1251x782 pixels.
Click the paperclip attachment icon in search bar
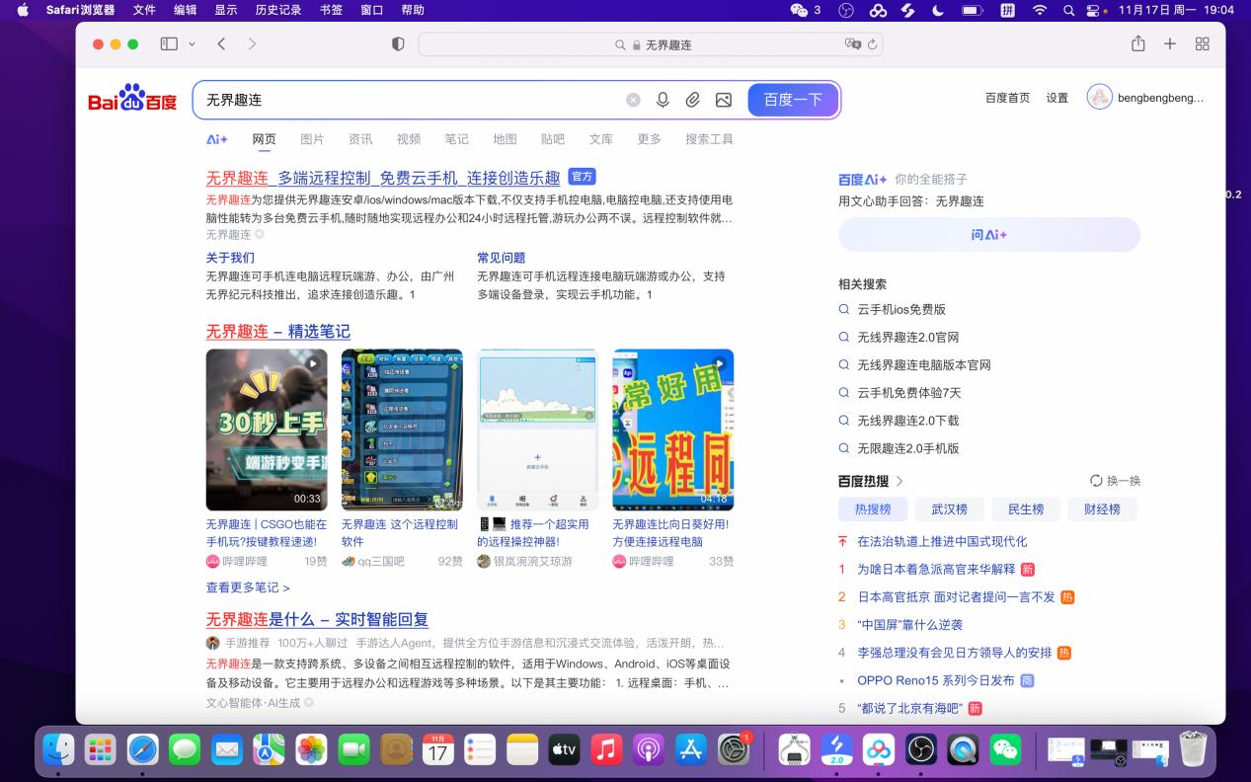693,100
